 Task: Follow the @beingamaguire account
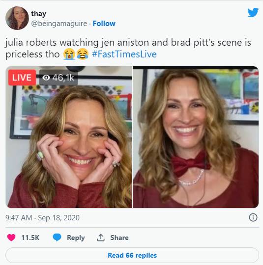pyautogui.click(x=104, y=24)
